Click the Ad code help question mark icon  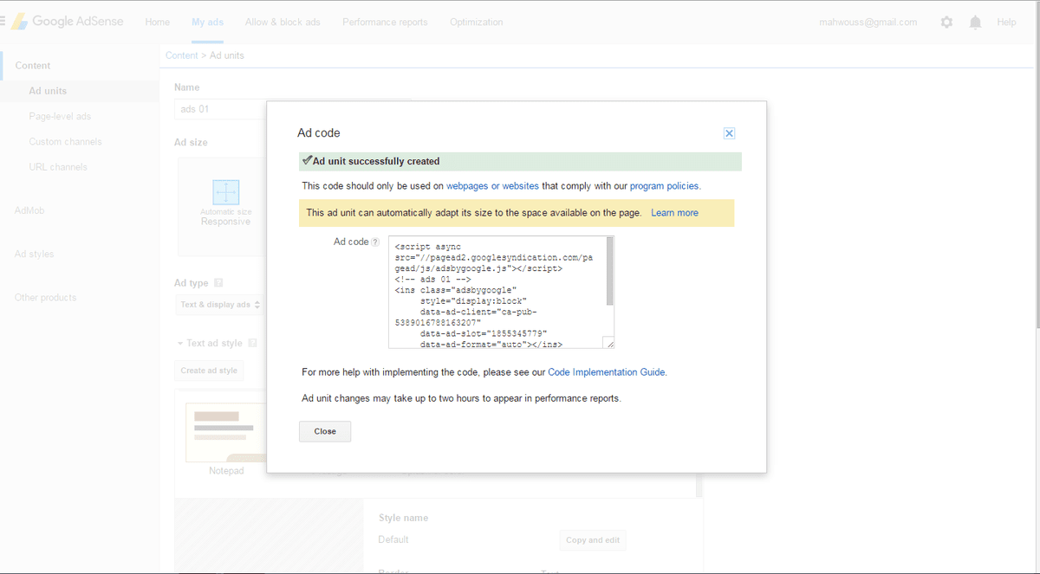coord(375,242)
